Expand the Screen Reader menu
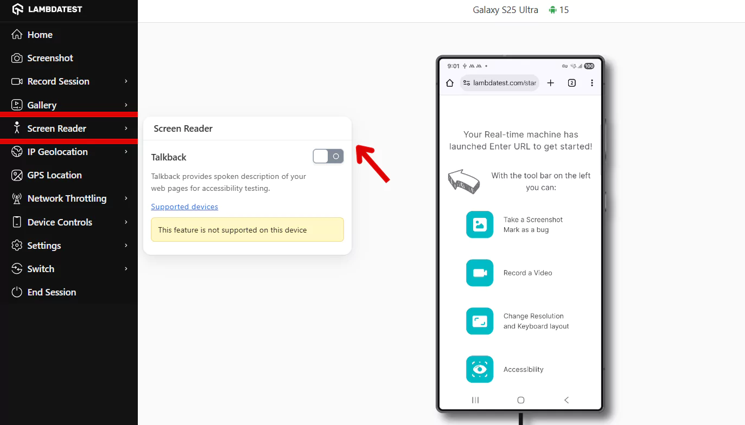The height and width of the screenshot is (425, 745). [55, 128]
